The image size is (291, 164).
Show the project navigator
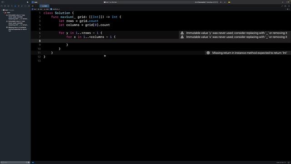tap(1, 6)
